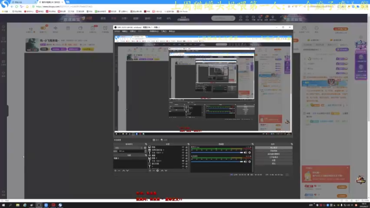Screen dimensions: 370x208
Task: Remove the scene with the Scenes panel minus icon
Action: coord(119,171)
